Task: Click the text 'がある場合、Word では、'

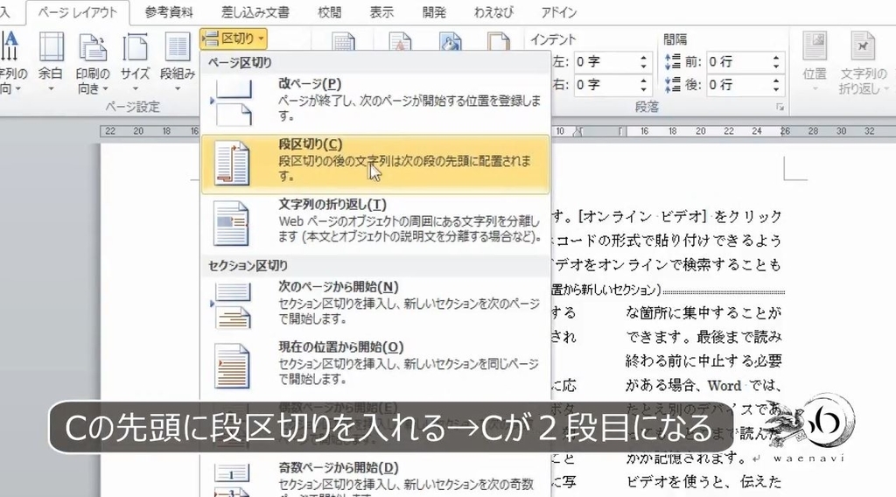Action: (703, 386)
